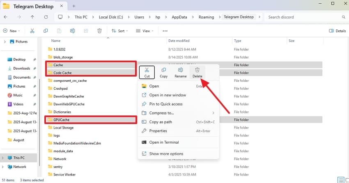The image size is (349, 183).
Task: Click the Cut icon in context menu
Action: [147, 70]
